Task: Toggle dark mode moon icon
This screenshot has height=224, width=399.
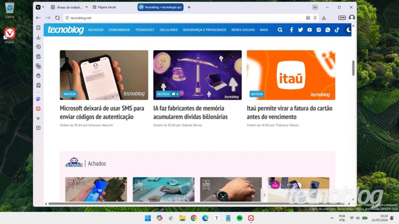Action: [348, 30]
